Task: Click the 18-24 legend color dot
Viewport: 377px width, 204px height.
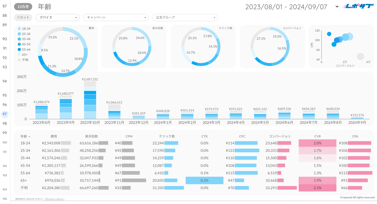Action: 19,29
